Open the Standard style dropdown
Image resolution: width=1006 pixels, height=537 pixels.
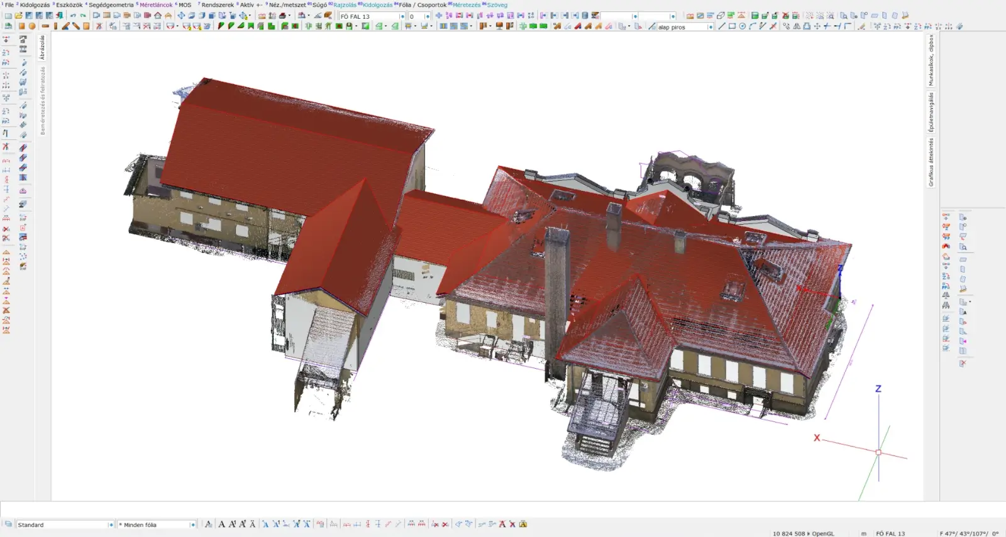111,524
